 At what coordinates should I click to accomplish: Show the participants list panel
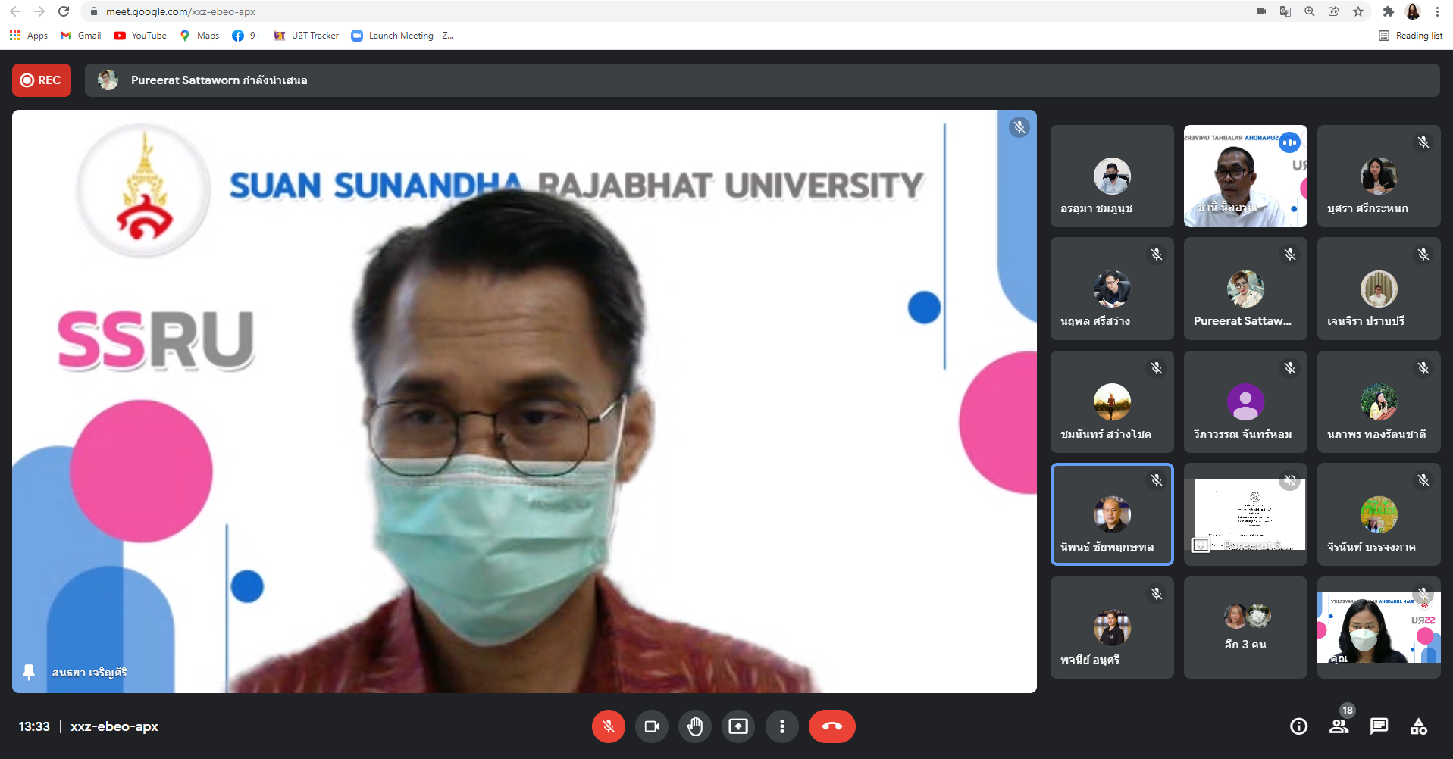pos(1339,726)
